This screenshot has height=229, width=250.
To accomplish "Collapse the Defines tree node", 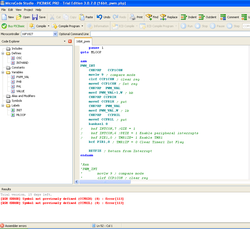I will pos(3,53).
